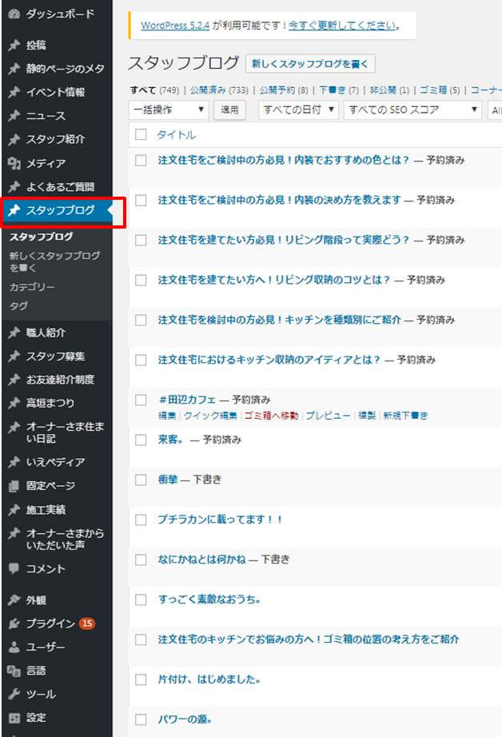
Task: Click the メディア media icon in sidebar
Action: pos(14,164)
